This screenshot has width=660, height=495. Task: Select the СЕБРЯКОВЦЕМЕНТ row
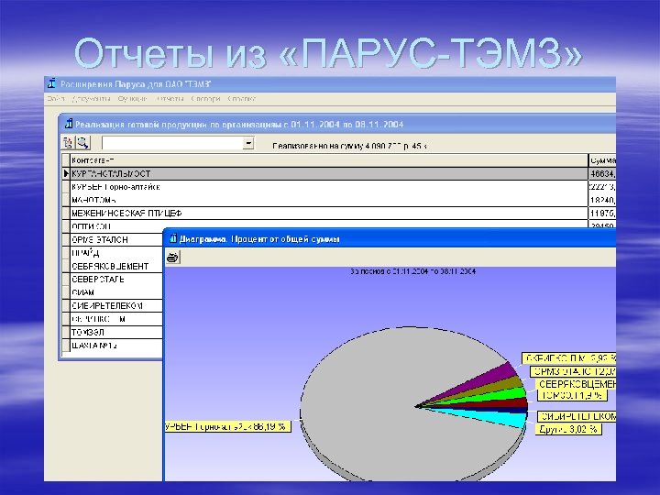click(x=116, y=266)
